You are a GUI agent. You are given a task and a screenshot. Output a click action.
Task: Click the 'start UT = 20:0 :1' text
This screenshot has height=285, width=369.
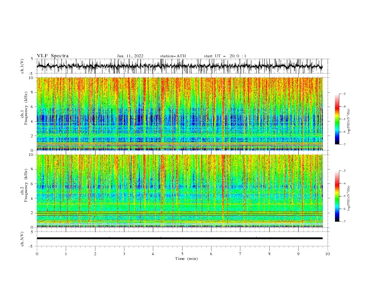225,56
